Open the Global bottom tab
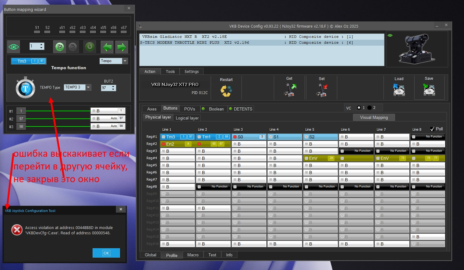This screenshot has width=464, height=270. (x=150, y=255)
